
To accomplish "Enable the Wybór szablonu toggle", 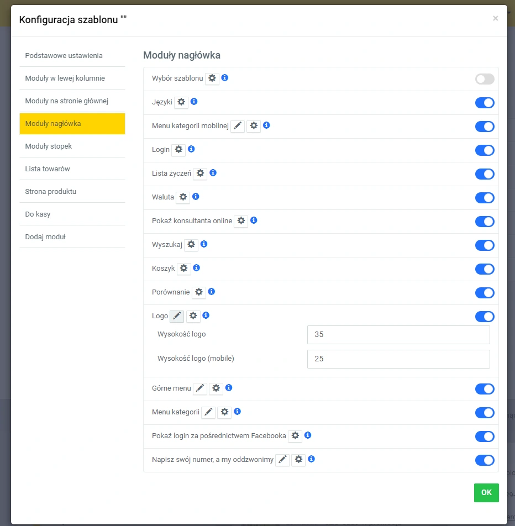I will [x=485, y=79].
